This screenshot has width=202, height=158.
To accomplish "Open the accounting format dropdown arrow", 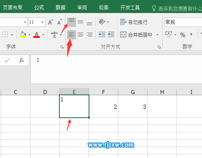I will click(x=175, y=35).
